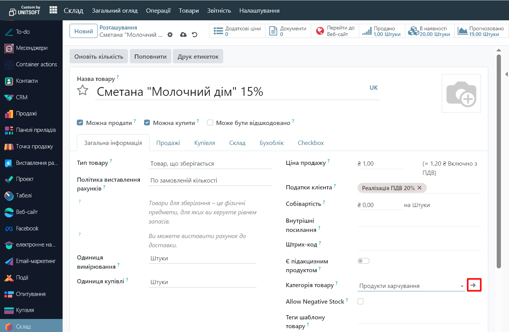
Task: Open Контакти app in sidebar
Action: (x=31, y=81)
